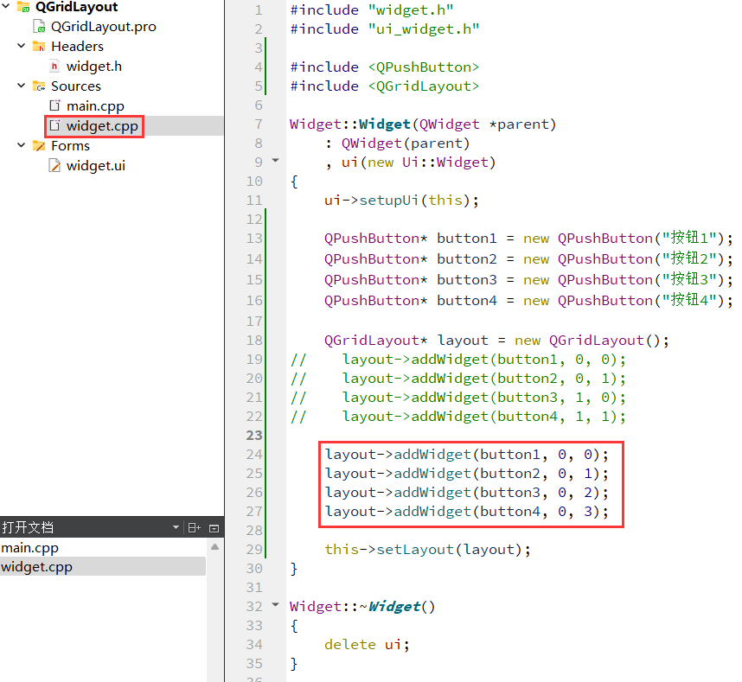Click the button2 declaration on line 14
This screenshot has height=682, width=742.
(x=528, y=258)
